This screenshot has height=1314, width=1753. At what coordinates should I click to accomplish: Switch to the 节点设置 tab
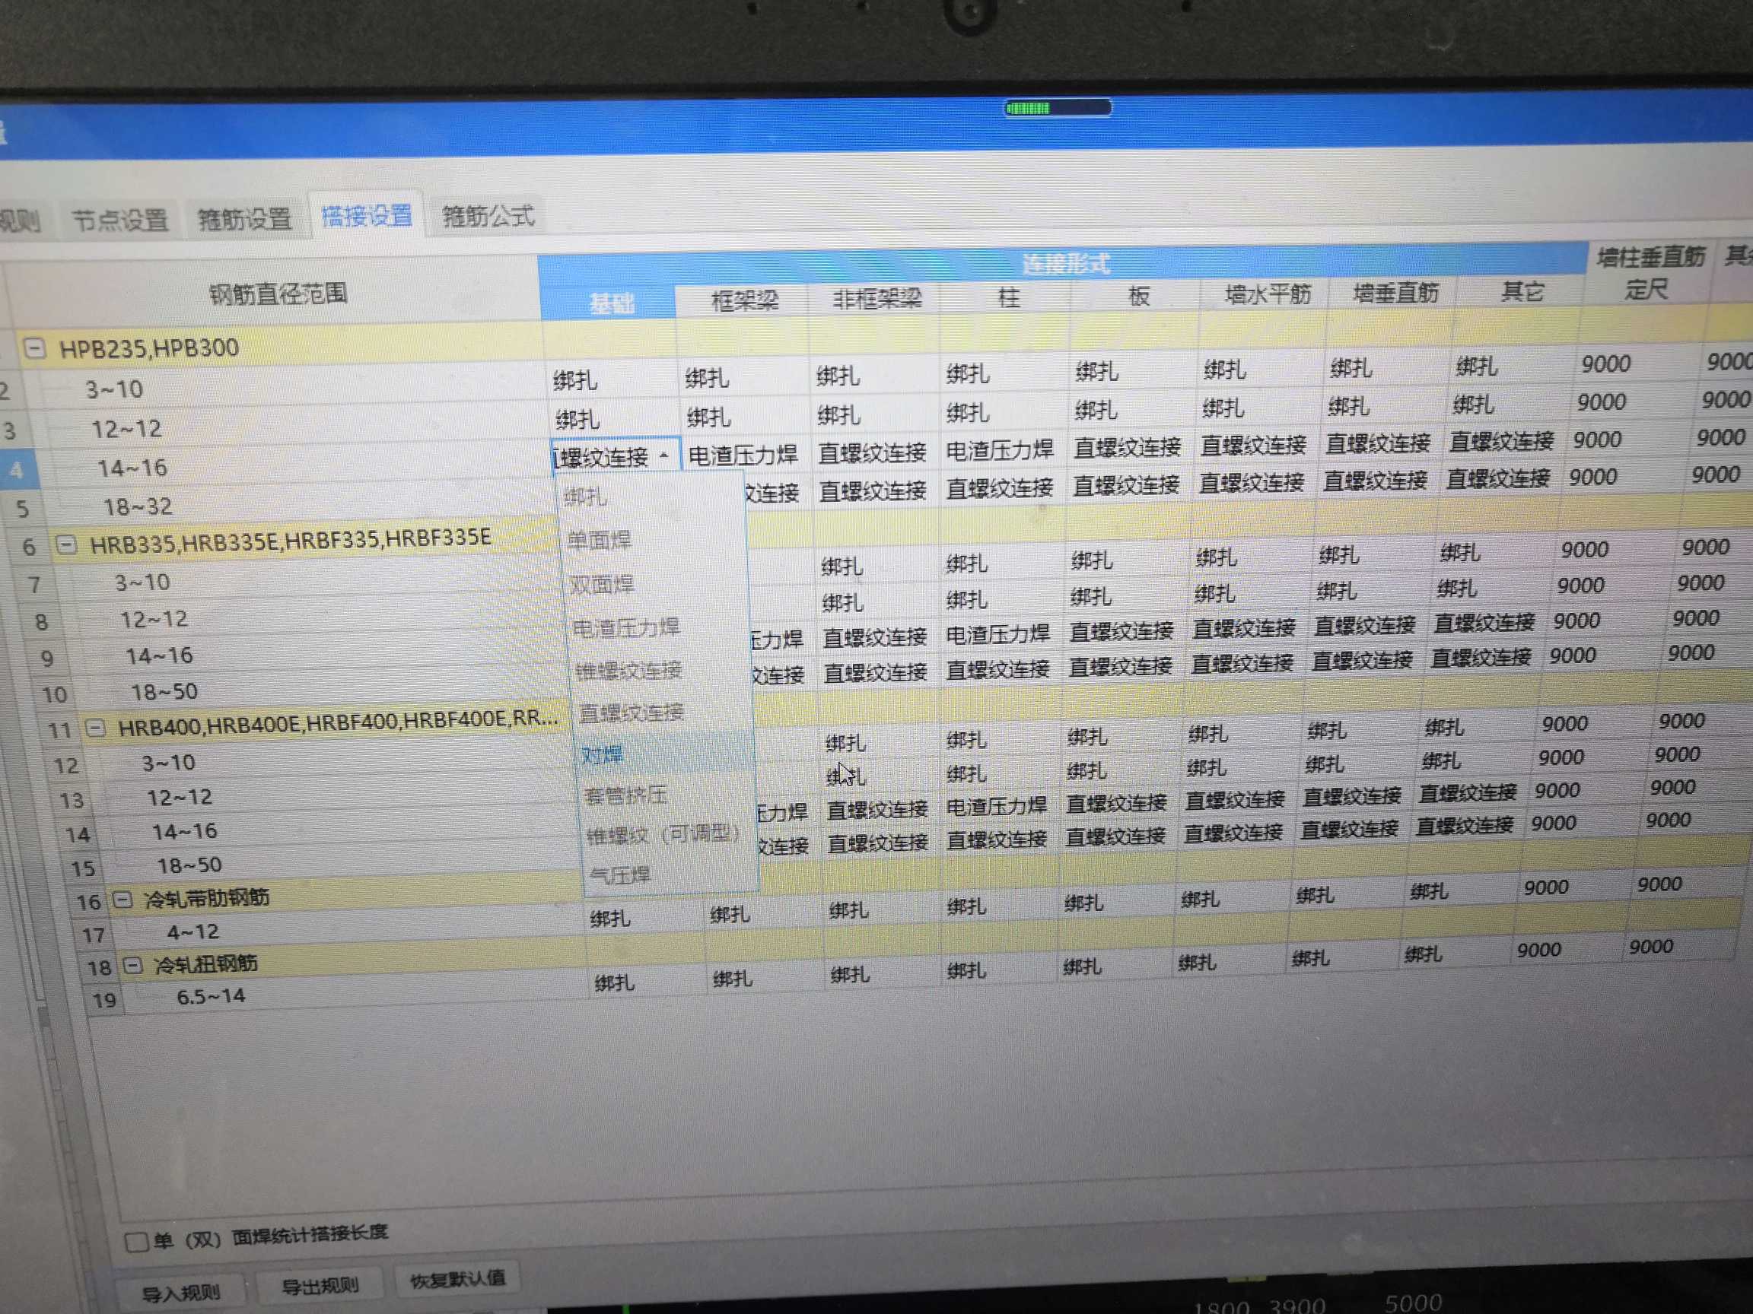(119, 220)
